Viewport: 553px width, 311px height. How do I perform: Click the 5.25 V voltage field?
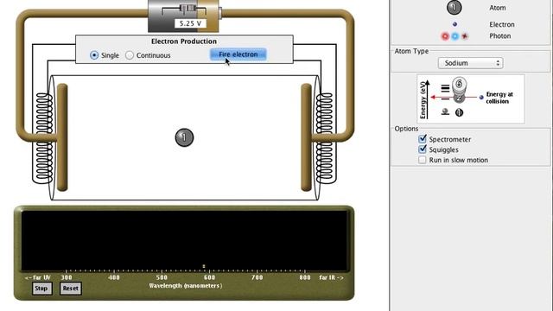coord(190,23)
